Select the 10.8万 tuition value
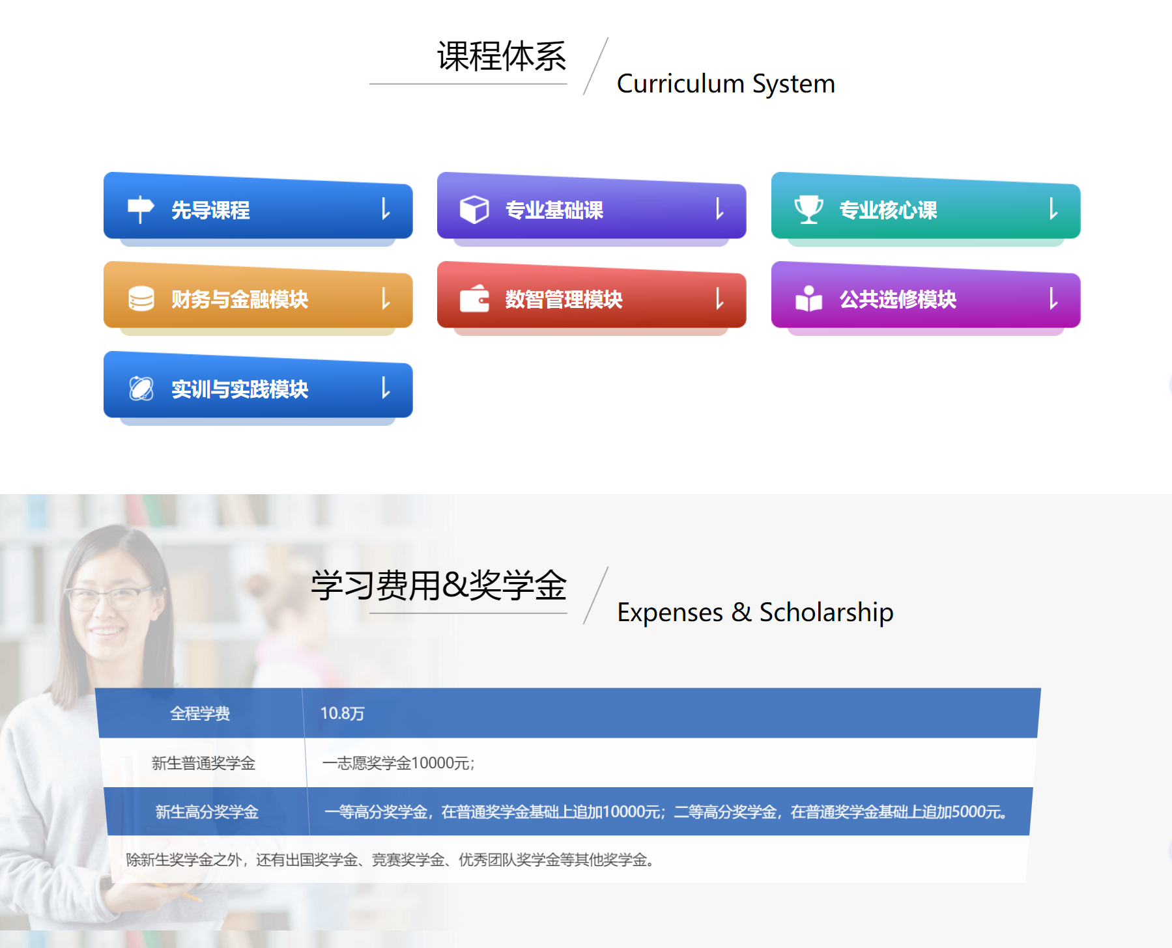This screenshot has height=948, width=1172. [x=342, y=713]
